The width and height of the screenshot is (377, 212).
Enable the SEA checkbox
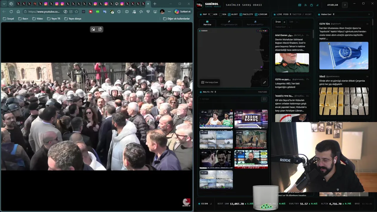(220, 14)
